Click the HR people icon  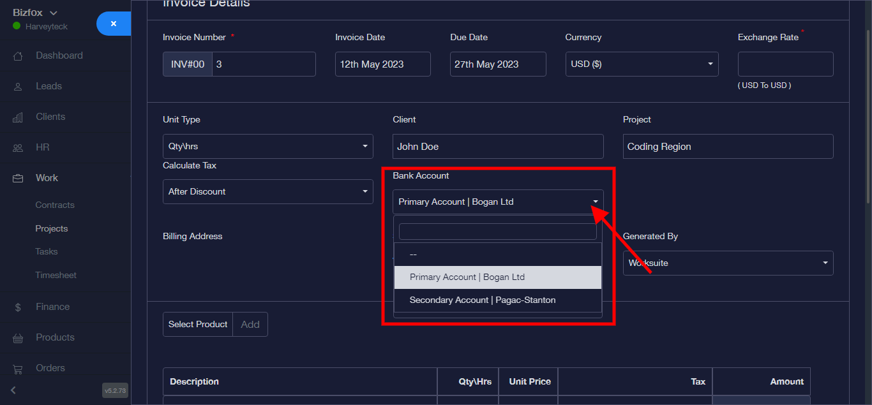18,148
